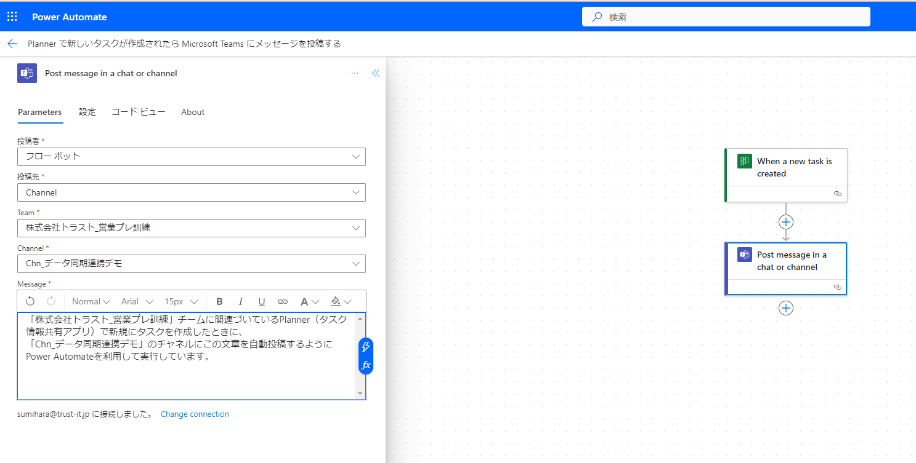
Task: Click the search magnifier icon
Action: pyautogui.click(x=596, y=17)
